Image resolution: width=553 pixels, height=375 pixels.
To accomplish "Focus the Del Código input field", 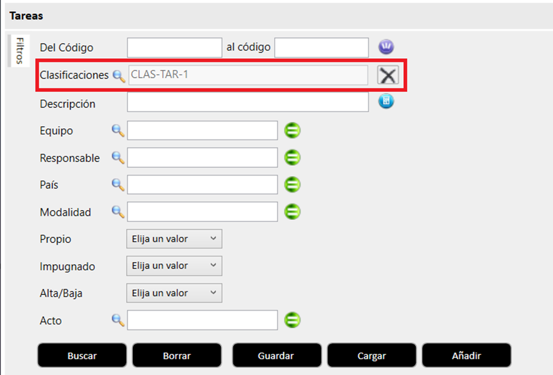I will tap(174, 47).
